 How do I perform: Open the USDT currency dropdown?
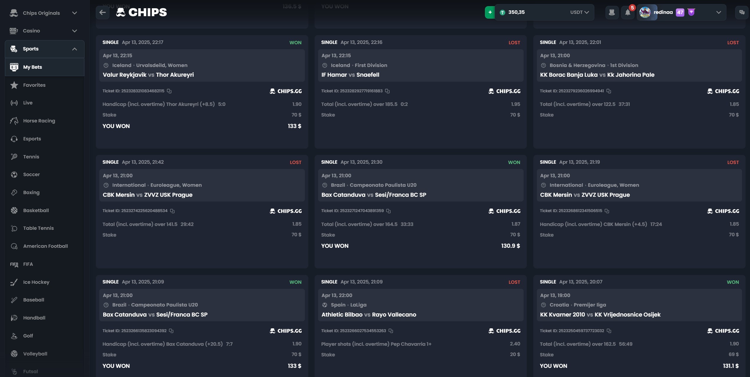pos(579,12)
